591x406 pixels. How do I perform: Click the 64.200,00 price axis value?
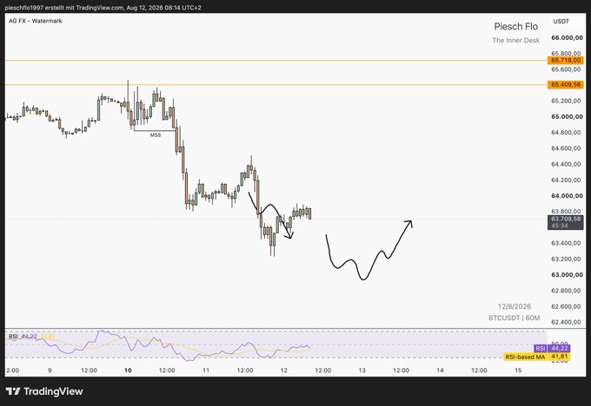point(566,180)
